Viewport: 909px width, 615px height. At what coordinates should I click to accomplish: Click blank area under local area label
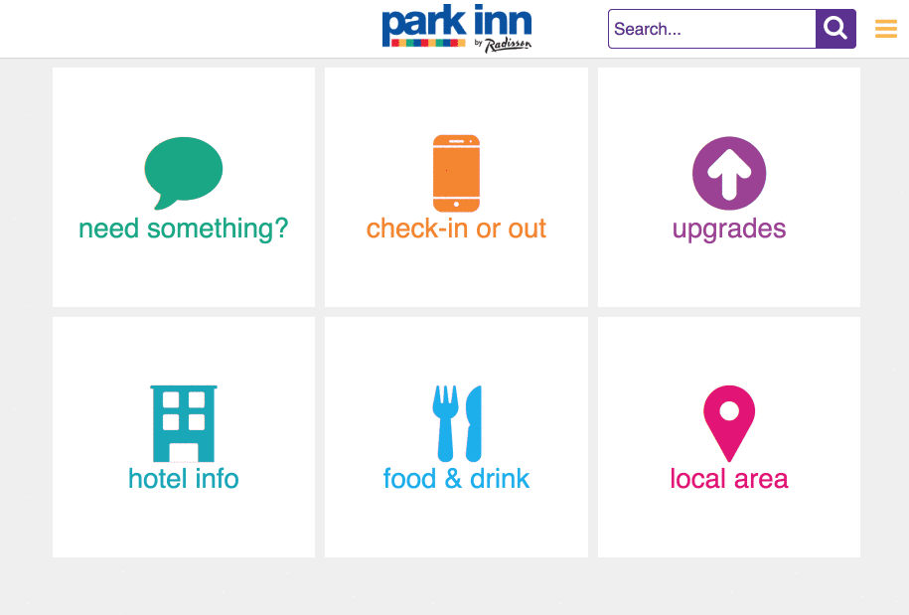point(729,525)
